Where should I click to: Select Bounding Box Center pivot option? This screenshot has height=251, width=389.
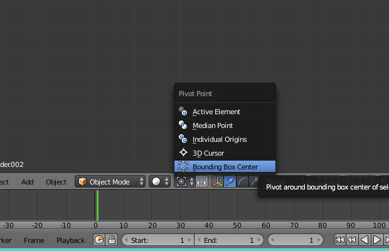coord(225,167)
